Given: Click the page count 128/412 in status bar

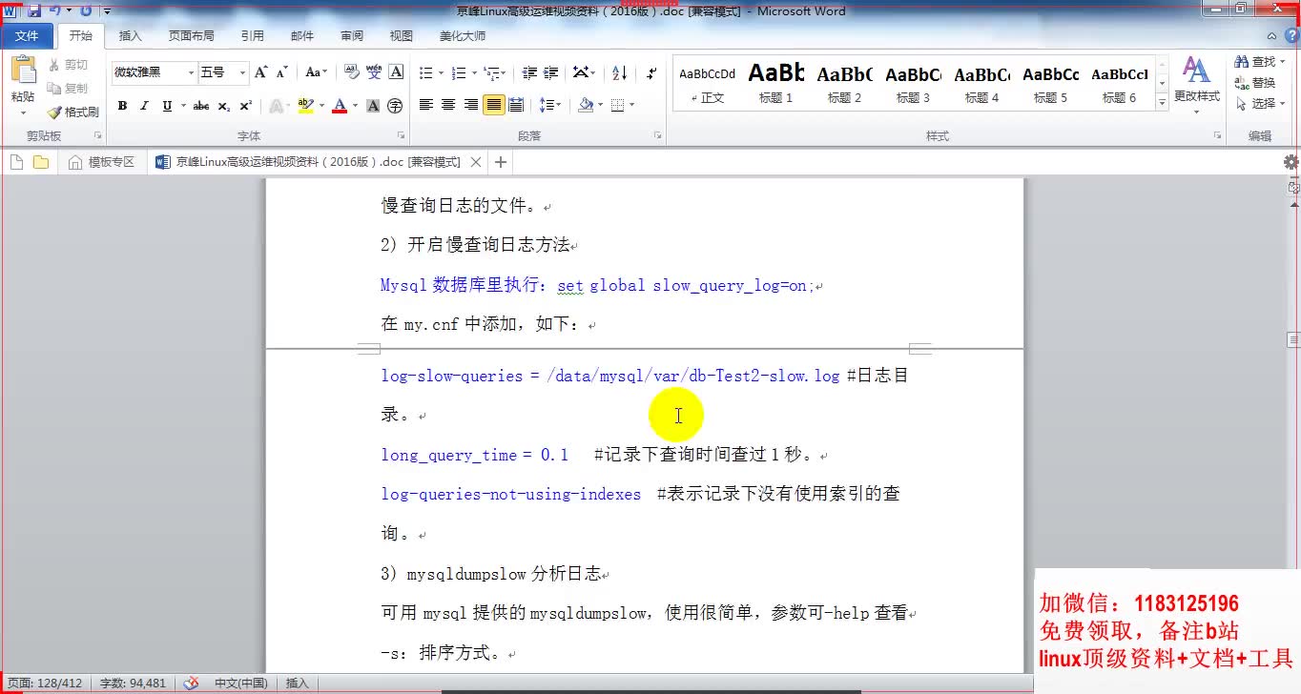Looking at the screenshot, I should 45,683.
